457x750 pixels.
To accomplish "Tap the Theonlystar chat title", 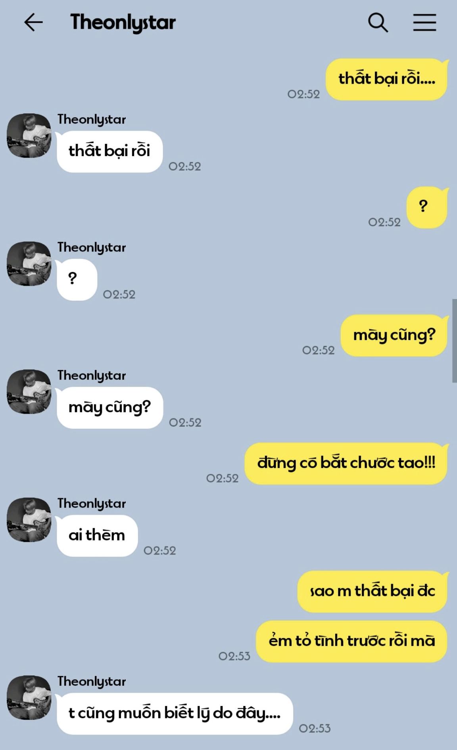I will (x=123, y=23).
